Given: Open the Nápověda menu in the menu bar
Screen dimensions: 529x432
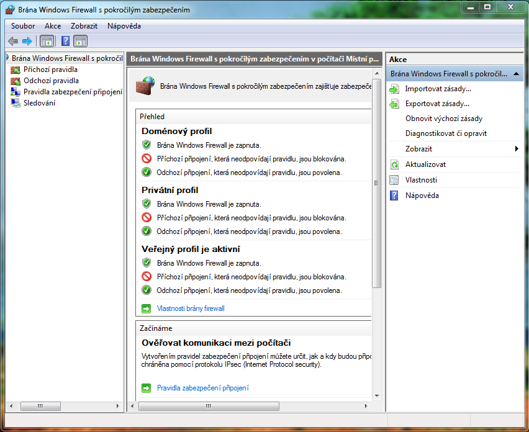Looking at the screenshot, I should (x=124, y=26).
